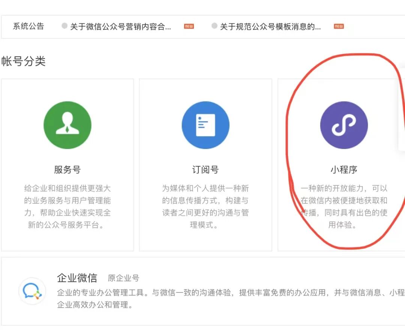Click the 订阅号 description 为媒体和个人提供一种新
Image resolution: width=405 pixels, height=334 pixels.
tap(205, 207)
